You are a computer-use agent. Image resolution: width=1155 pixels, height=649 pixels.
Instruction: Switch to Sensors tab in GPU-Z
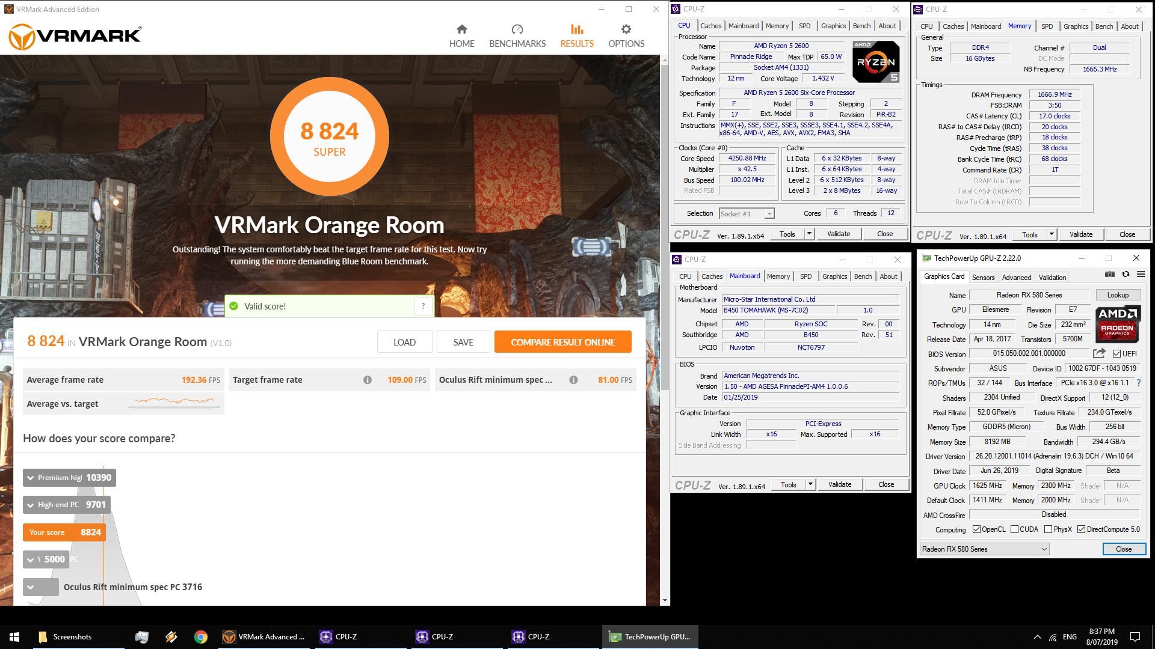pyautogui.click(x=983, y=278)
